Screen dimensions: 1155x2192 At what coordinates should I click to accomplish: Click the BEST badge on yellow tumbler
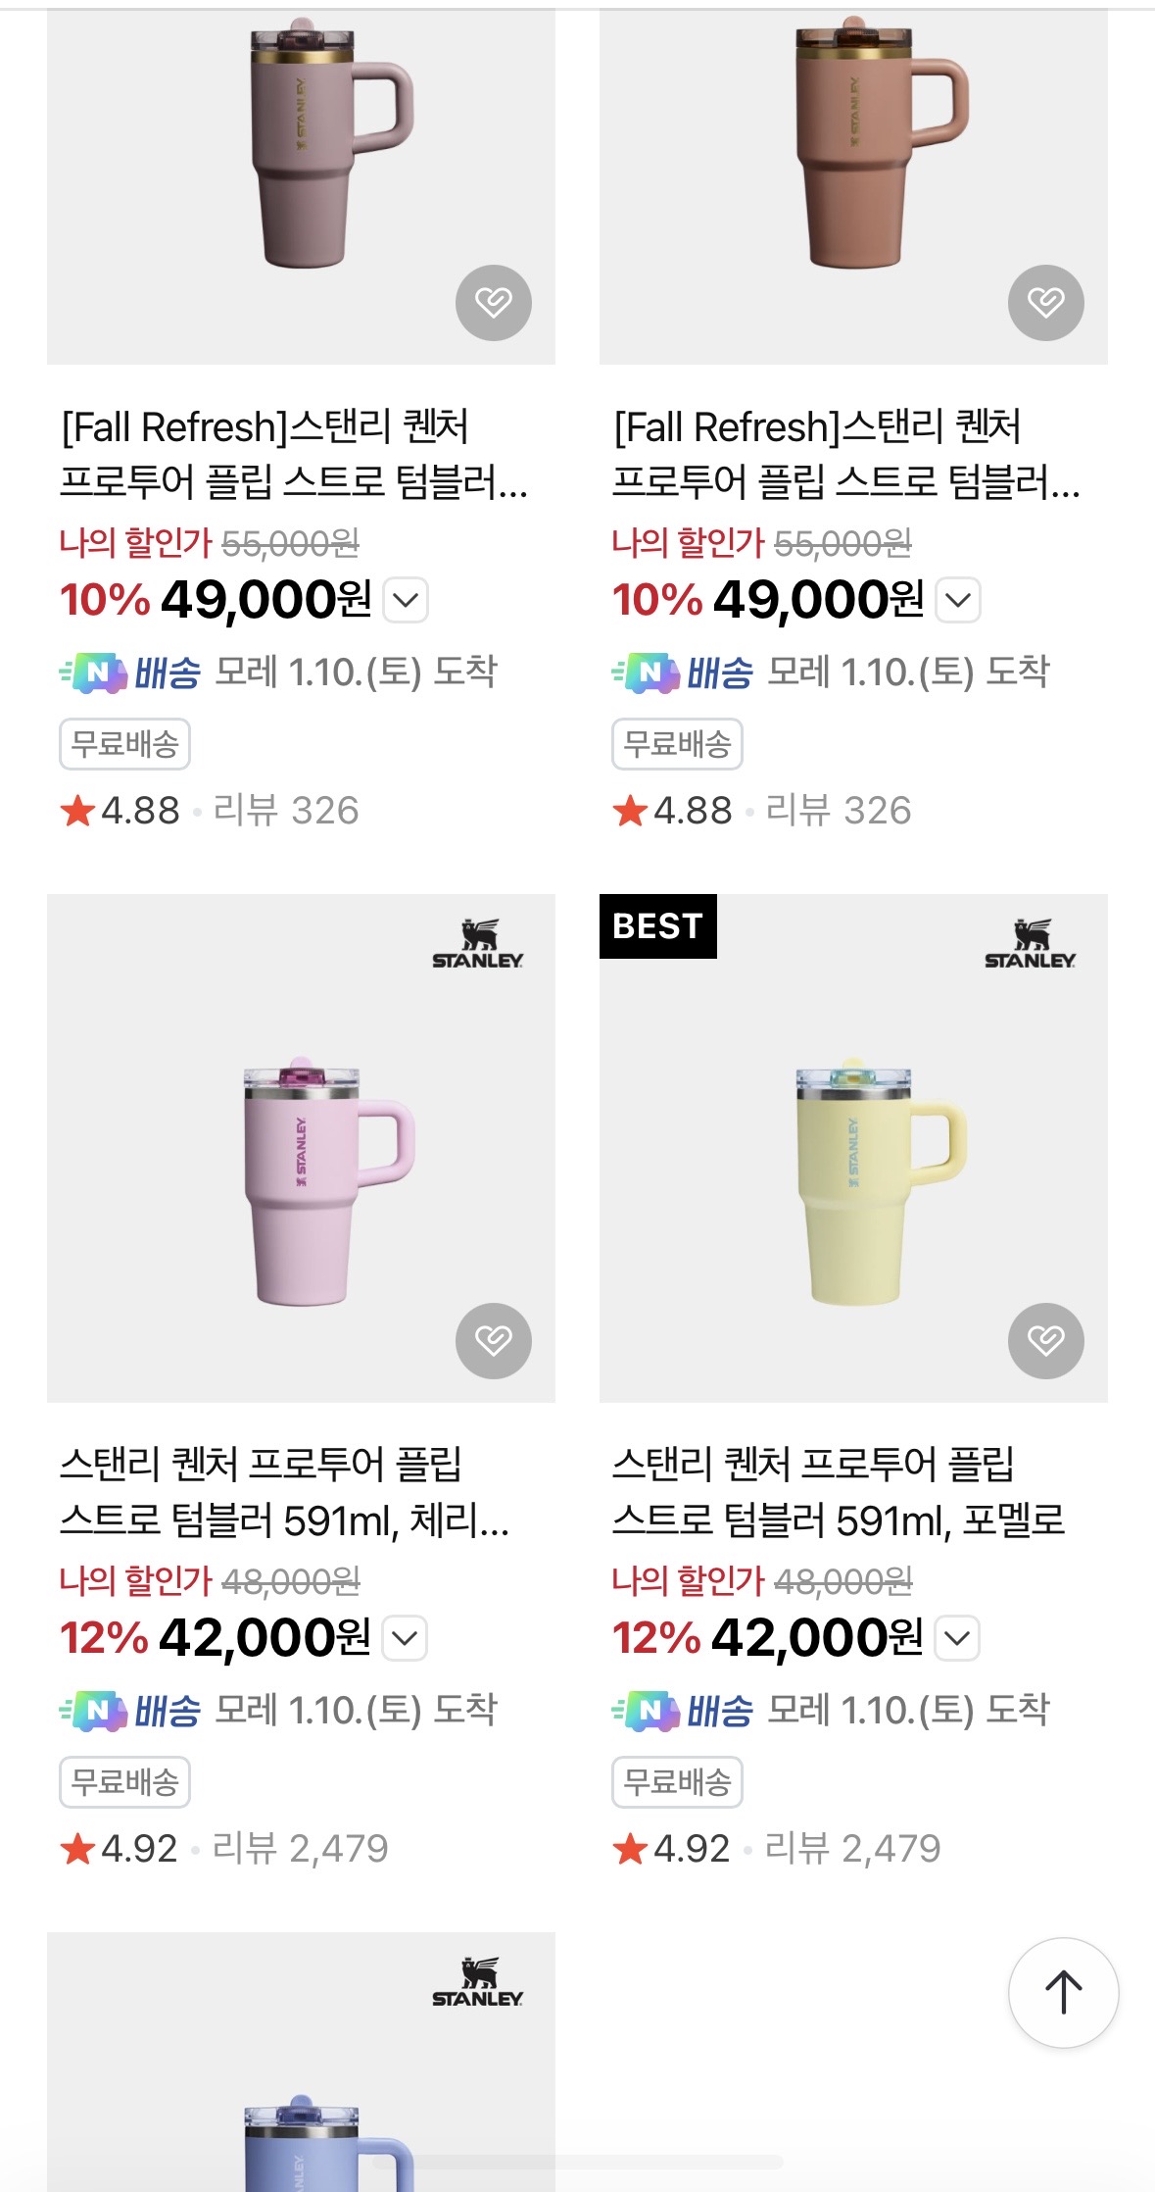(657, 925)
